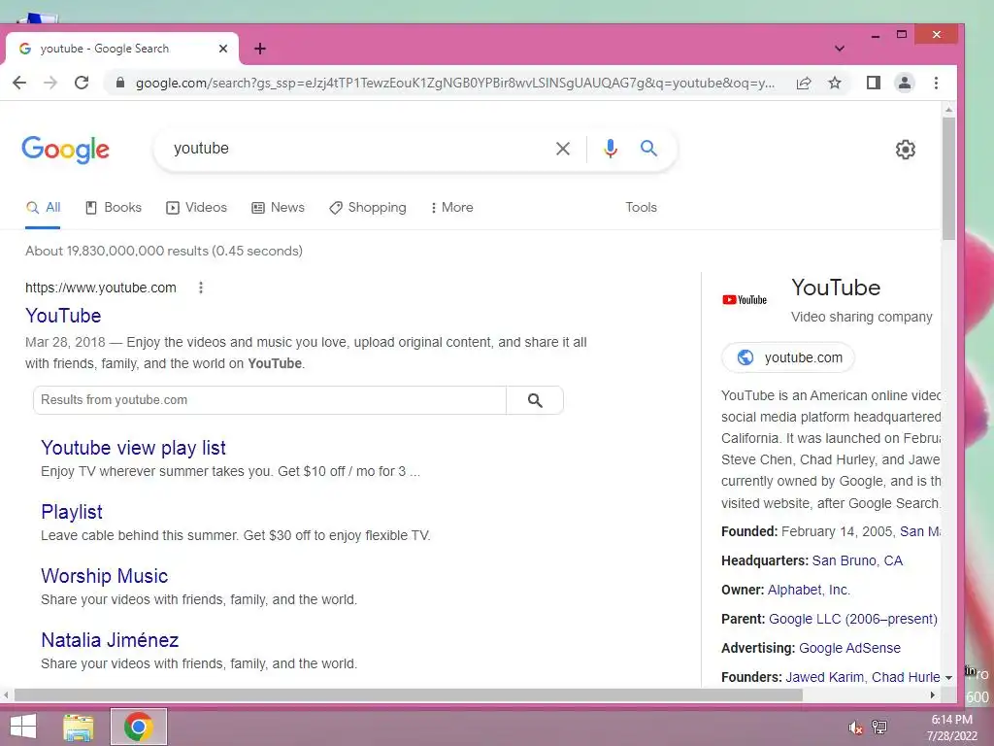
Task: Click the horizontal scrollbar thumb
Action: [x=409, y=695]
